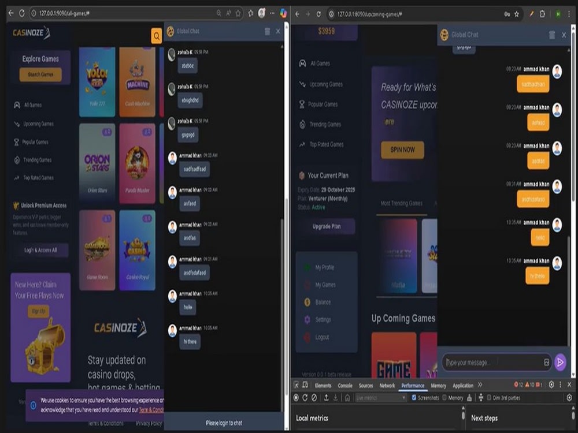Expand more DevTools tabs chevron
578x433 pixels.
click(x=480, y=385)
